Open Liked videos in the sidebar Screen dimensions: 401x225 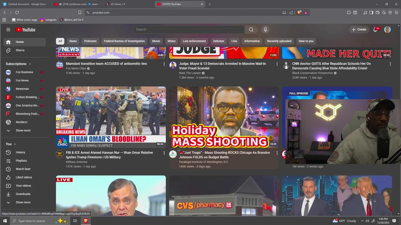[24, 177]
